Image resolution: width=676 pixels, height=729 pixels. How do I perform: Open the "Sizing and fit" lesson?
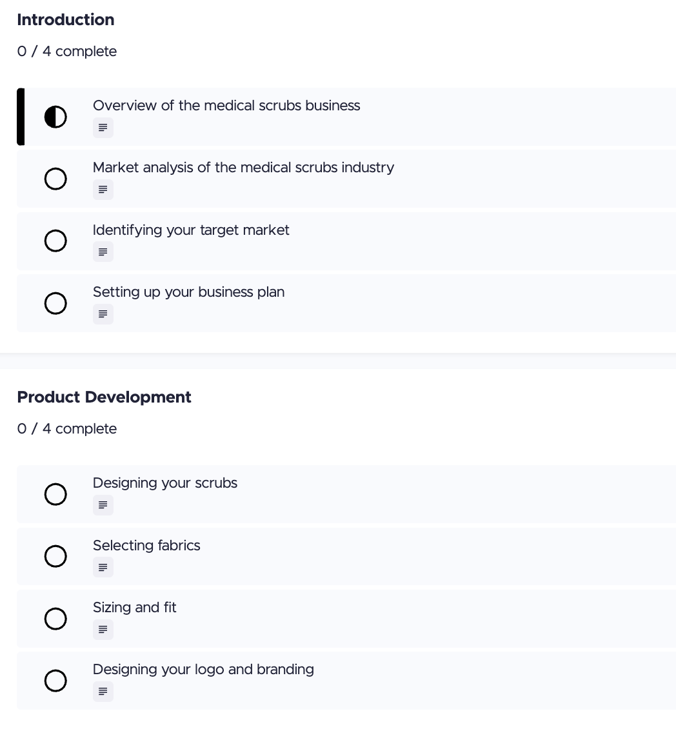click(x=134, y=607)
